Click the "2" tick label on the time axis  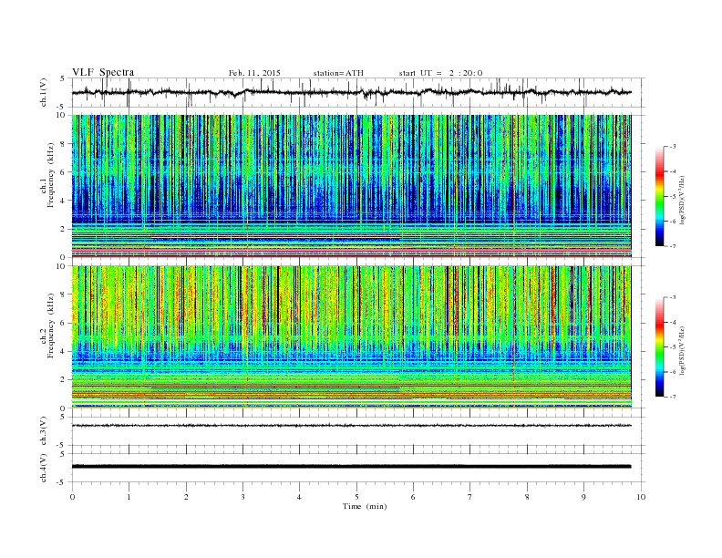186,497
